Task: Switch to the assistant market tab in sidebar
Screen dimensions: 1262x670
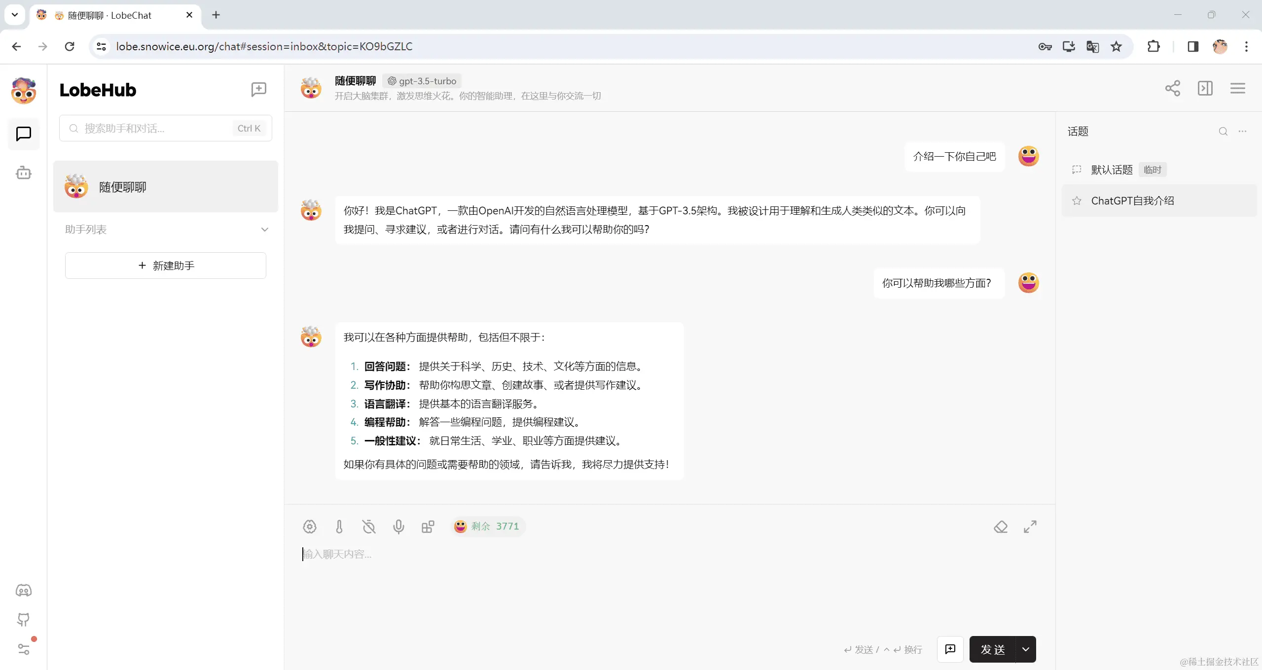Action: (23, 172)
